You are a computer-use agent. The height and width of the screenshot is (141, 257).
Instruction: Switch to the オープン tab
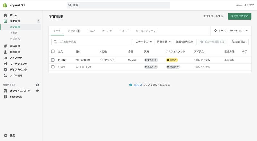[107, 31]
